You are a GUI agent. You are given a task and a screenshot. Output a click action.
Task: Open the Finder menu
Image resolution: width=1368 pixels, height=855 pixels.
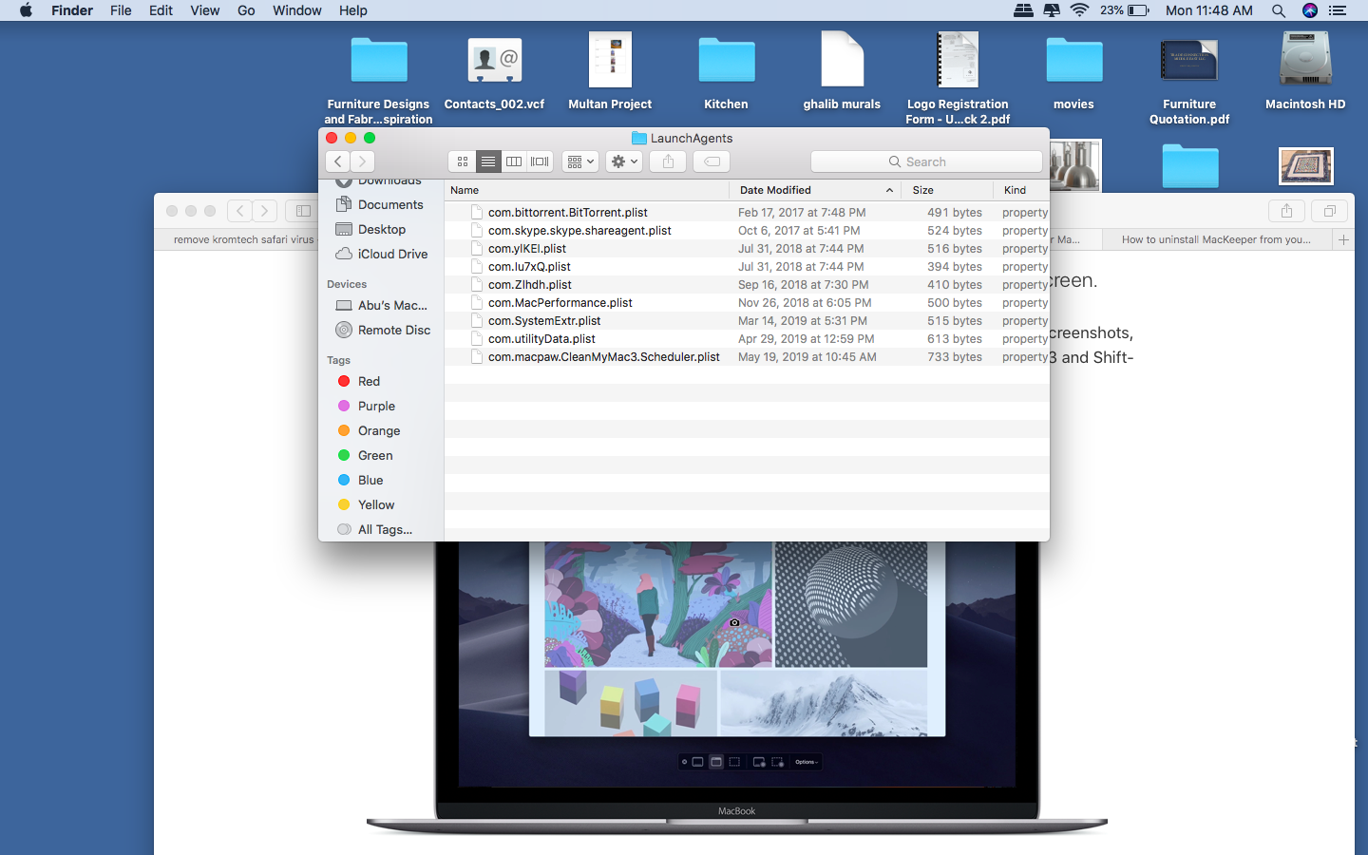(x=72, y=10)
